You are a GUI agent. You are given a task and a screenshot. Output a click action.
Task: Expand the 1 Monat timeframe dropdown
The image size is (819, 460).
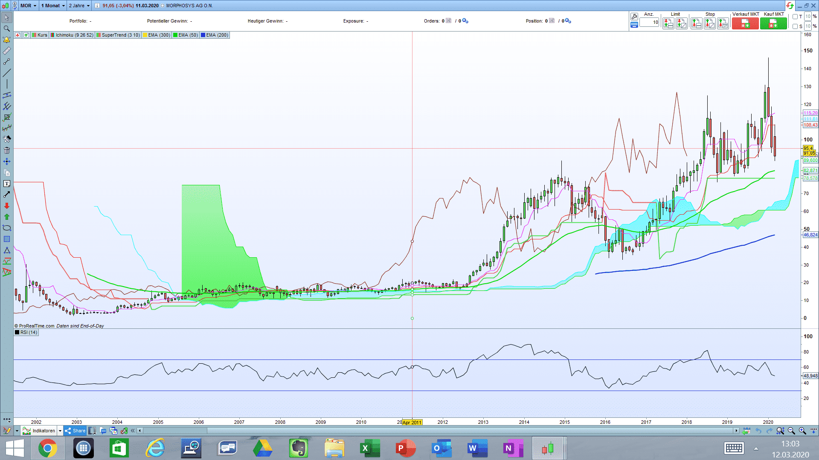click(x=53, y=6)
